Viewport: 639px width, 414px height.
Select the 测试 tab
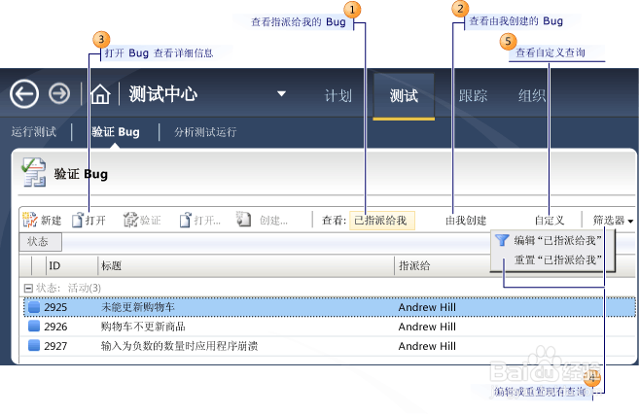[404, 96]
